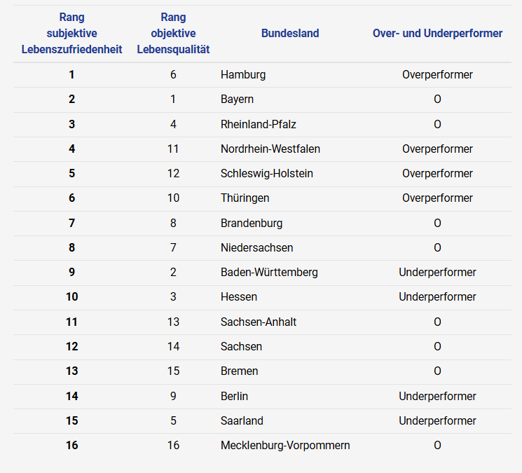Select the Bayern table cell

click(237, 100)
